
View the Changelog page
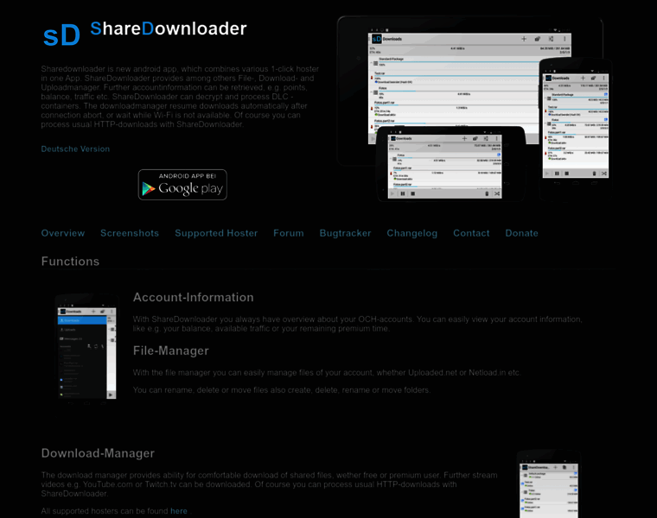(411, 233)
